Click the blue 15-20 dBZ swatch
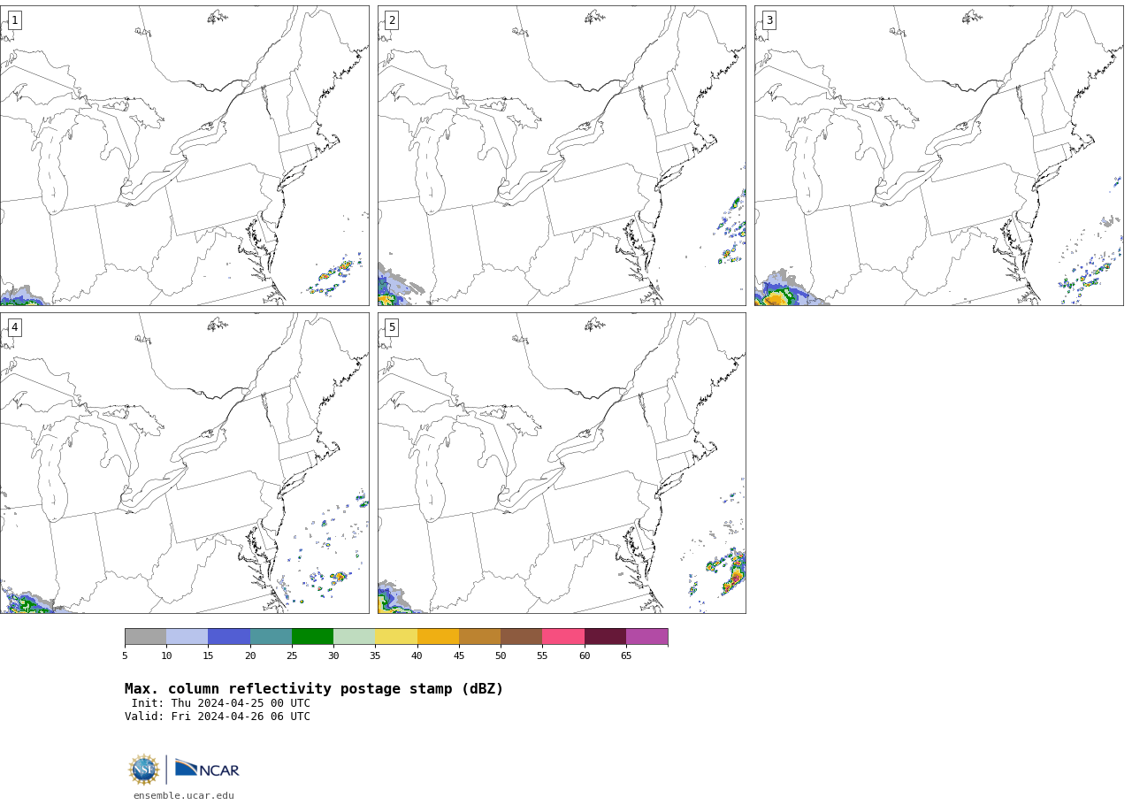This screenshot has height=805, width=1132. pos(229,637)
